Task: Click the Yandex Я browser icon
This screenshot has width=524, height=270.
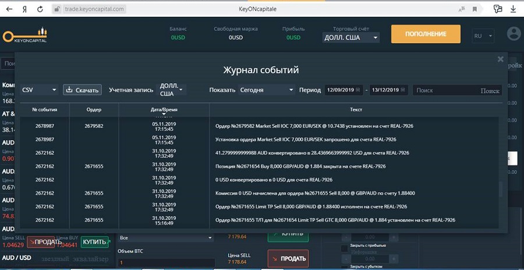Action: (x=24, y=9)
